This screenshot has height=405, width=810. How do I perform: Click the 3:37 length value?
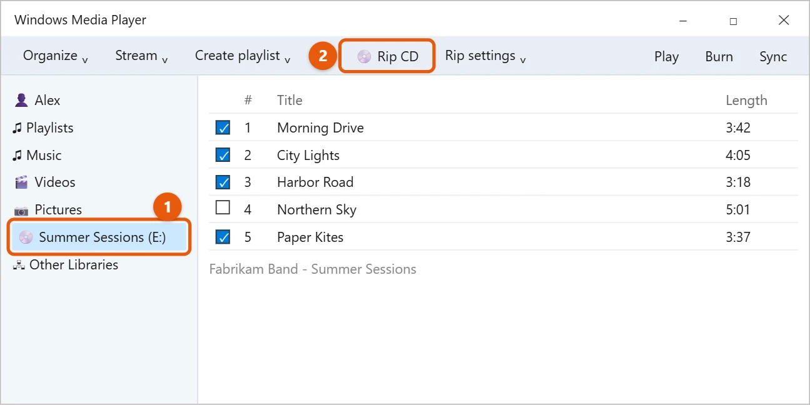click(x=738, y=237)
